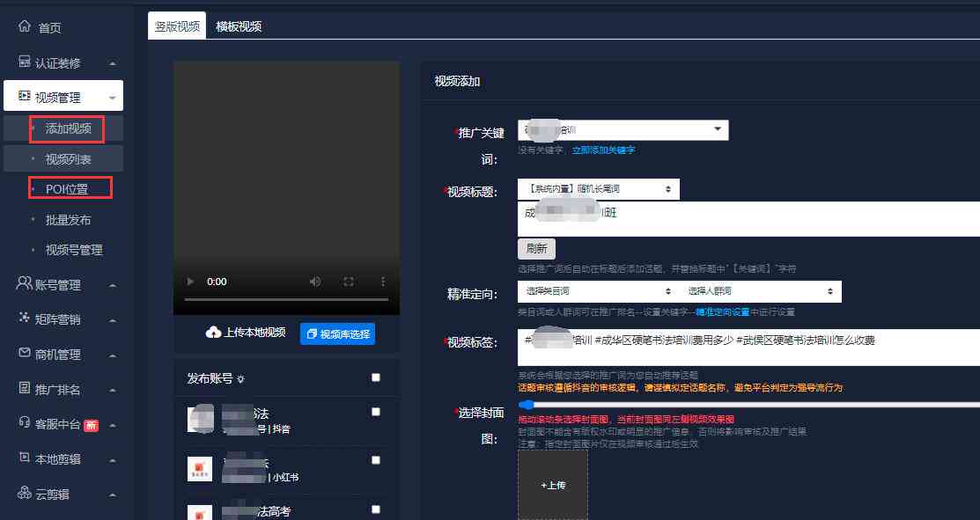Click the home icon beside 首页

click(25, 26)
